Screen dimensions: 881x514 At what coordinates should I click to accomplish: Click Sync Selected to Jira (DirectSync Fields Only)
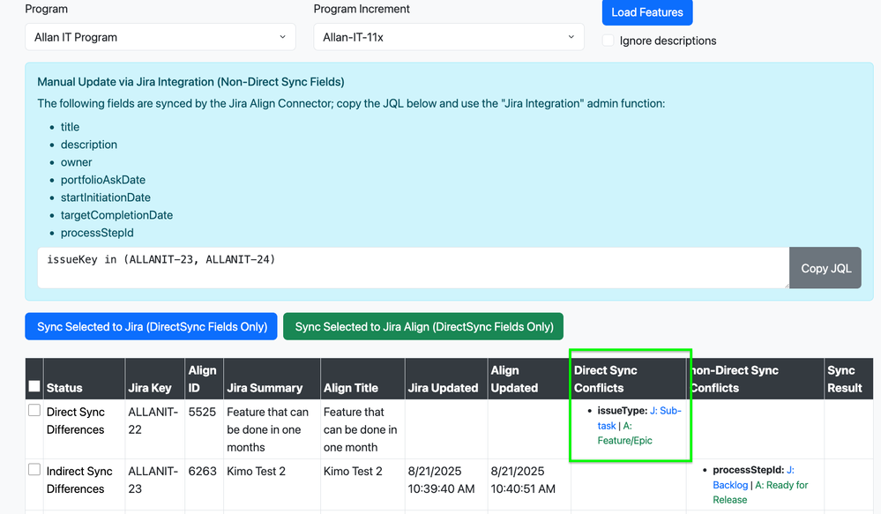point(151,326)
